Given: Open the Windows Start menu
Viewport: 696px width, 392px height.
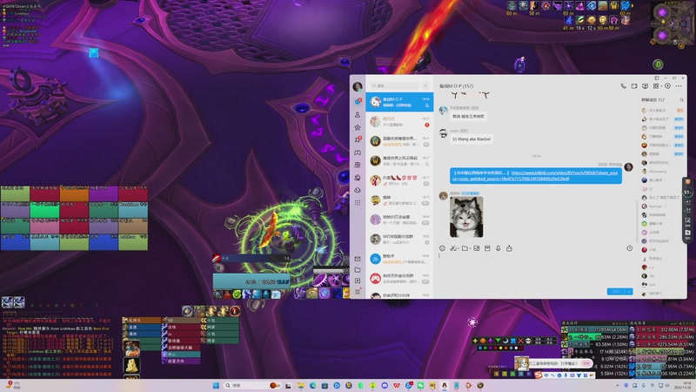Looking at the screenshot, I should tap(216, 385).
